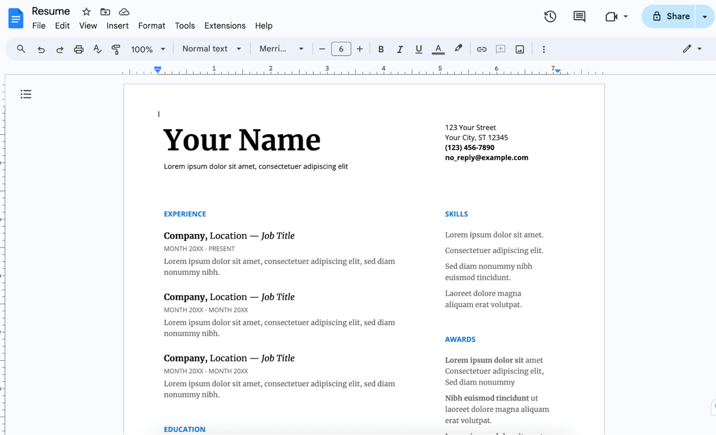The width and height of the screenshot is (716, 435).
Task: Open more toolbar options menu
Action: pos(544,49)
